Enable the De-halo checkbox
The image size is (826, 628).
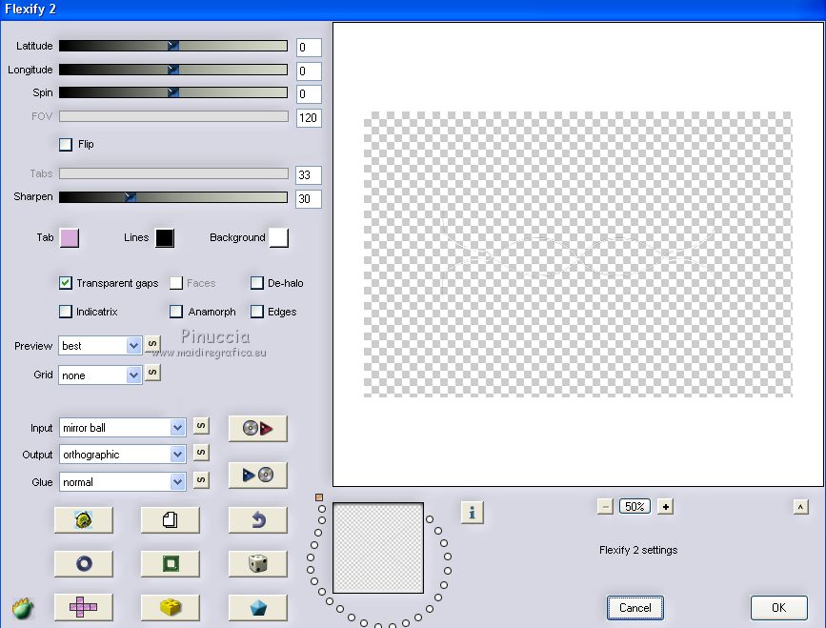256,283
